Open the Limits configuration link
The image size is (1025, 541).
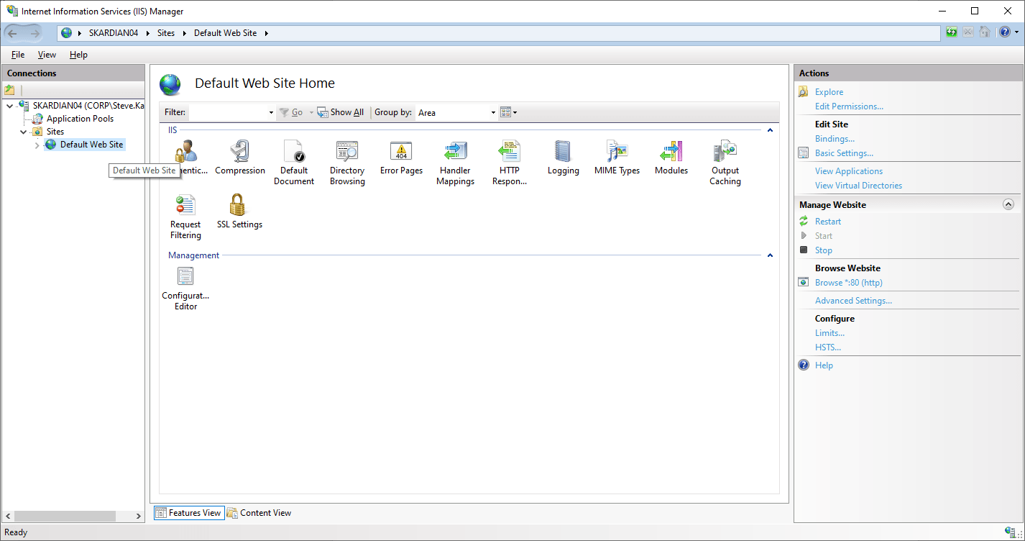pos(829,332)
